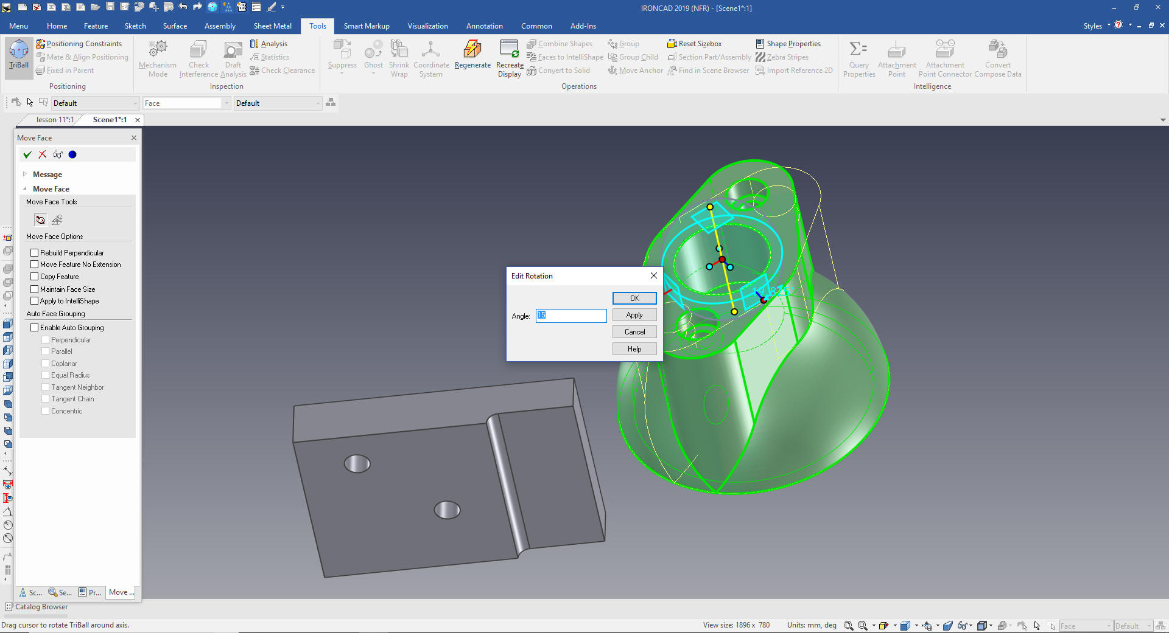Open the lesson 11*:1 document tab
The image size is (1169, 633).
[x=54, y=120]
